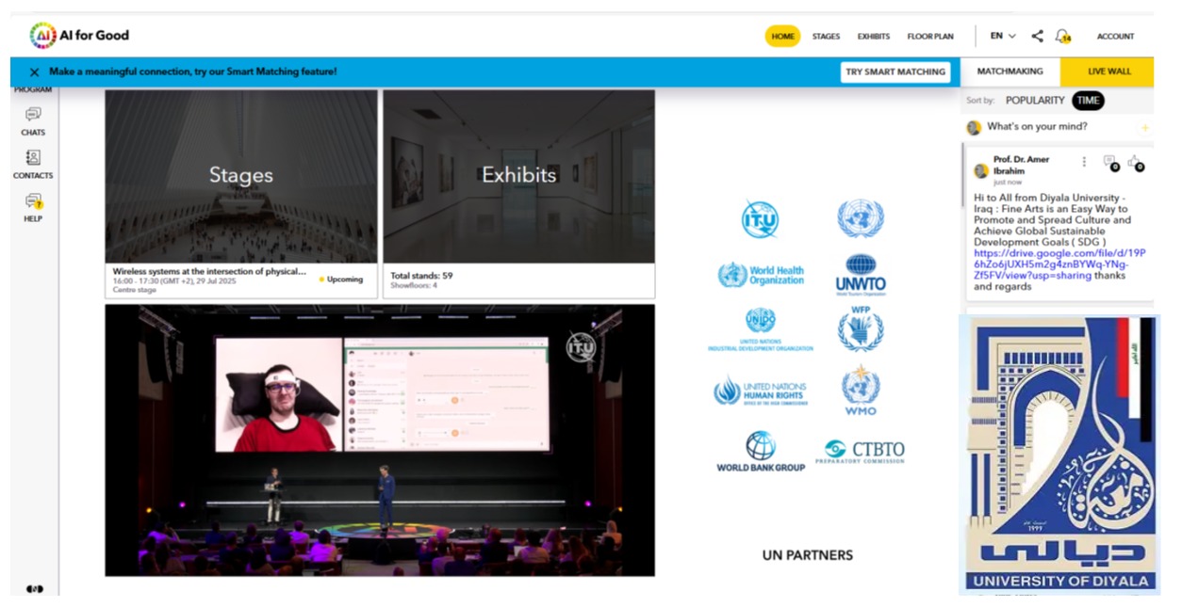Click the 'Centre stage' label

(134, 290)
